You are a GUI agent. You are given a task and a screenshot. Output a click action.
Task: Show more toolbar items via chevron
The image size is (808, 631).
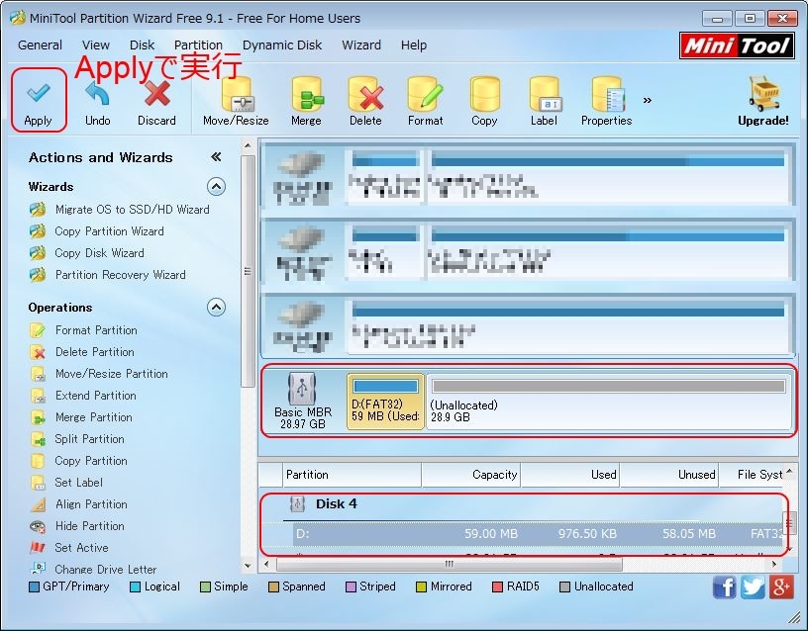point(648,100)
